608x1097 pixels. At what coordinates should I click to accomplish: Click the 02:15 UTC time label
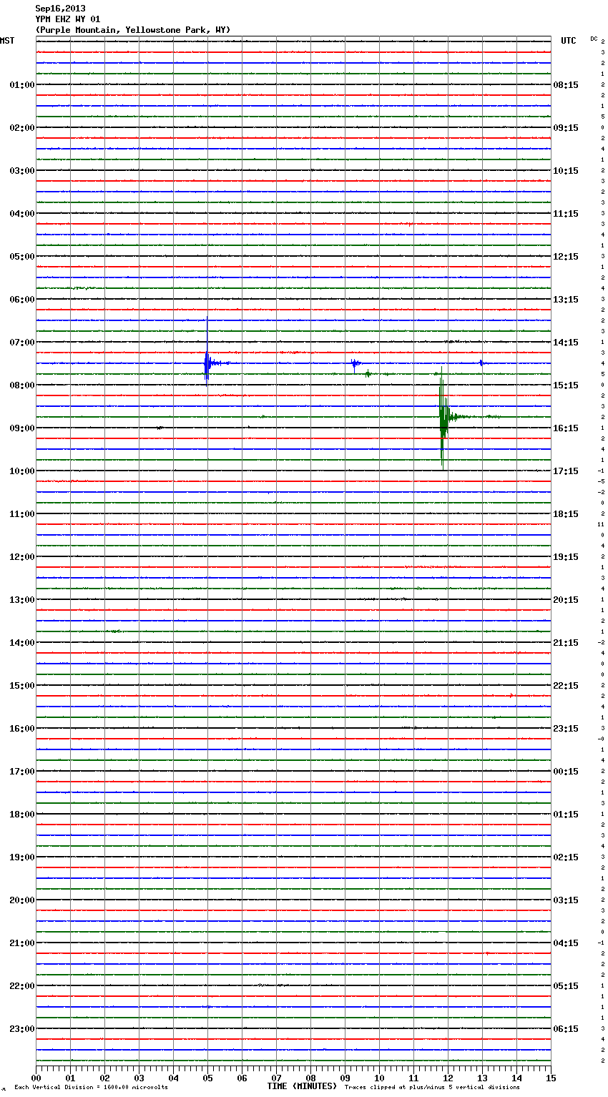[x=566, y=857]
